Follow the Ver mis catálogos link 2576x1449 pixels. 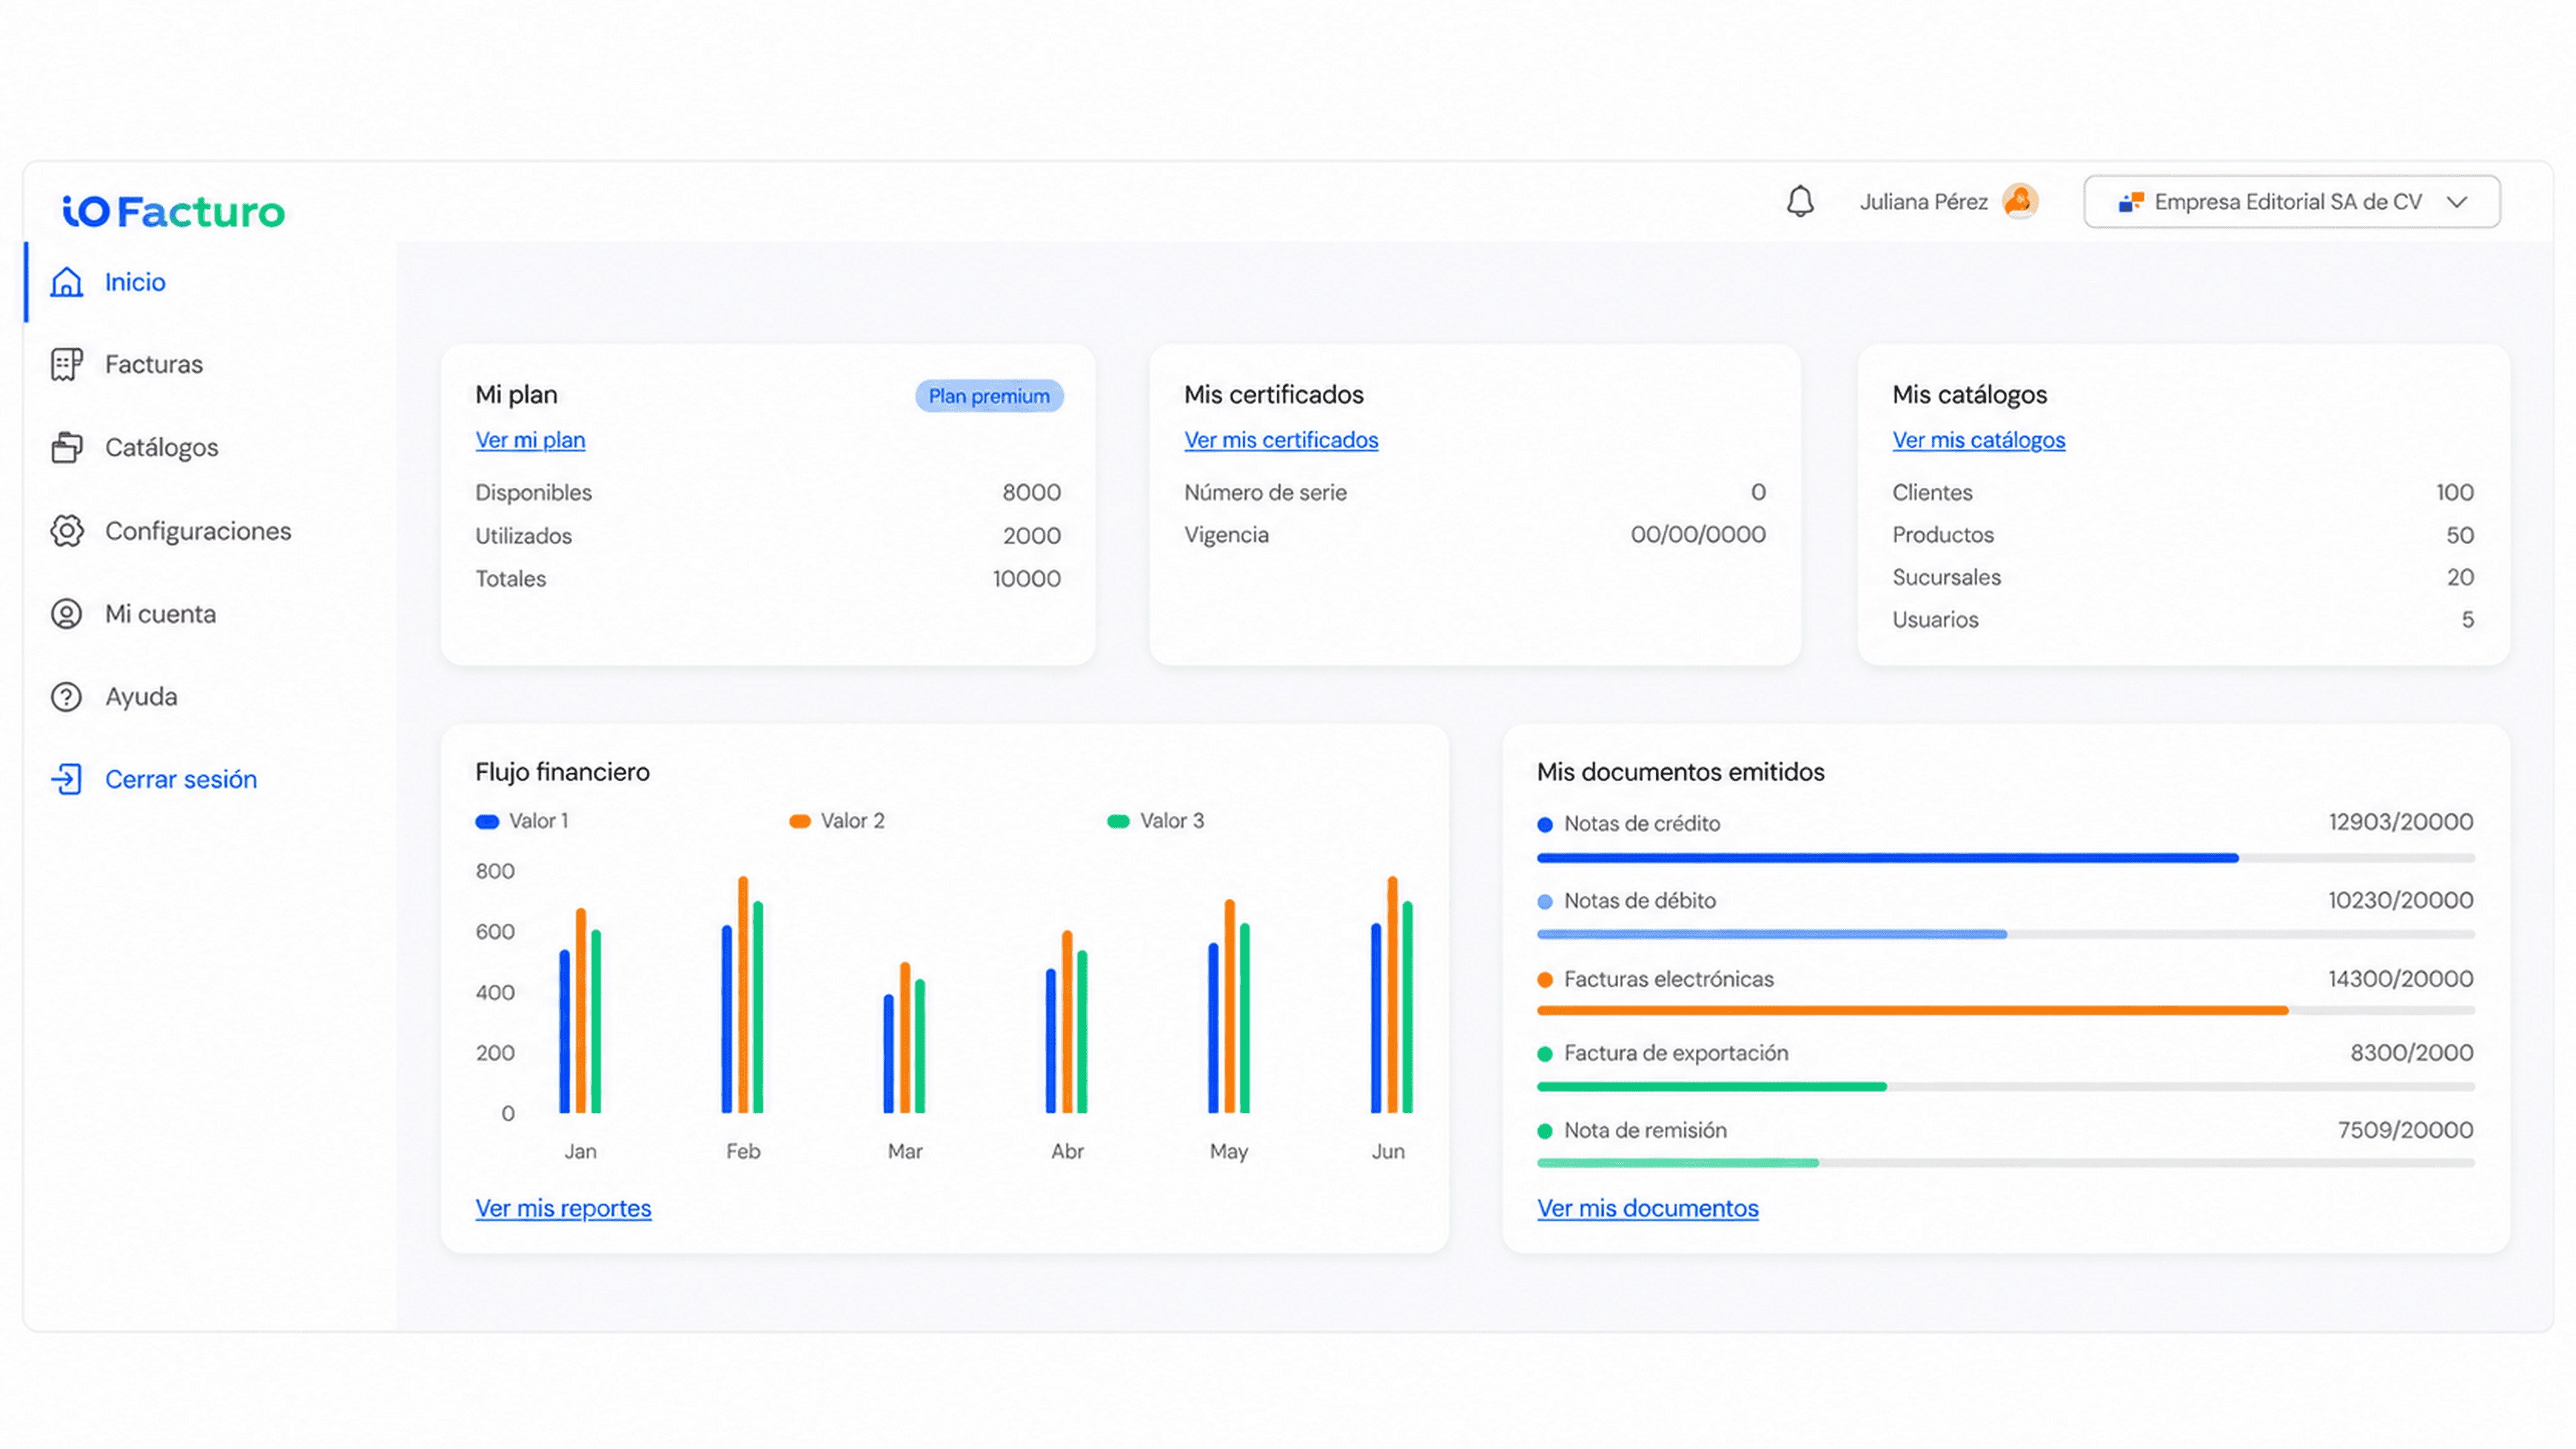(x=1978, y=440)
